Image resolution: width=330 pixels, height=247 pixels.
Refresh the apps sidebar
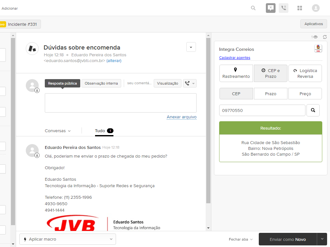pyautogui.click(x=325, y=37)
